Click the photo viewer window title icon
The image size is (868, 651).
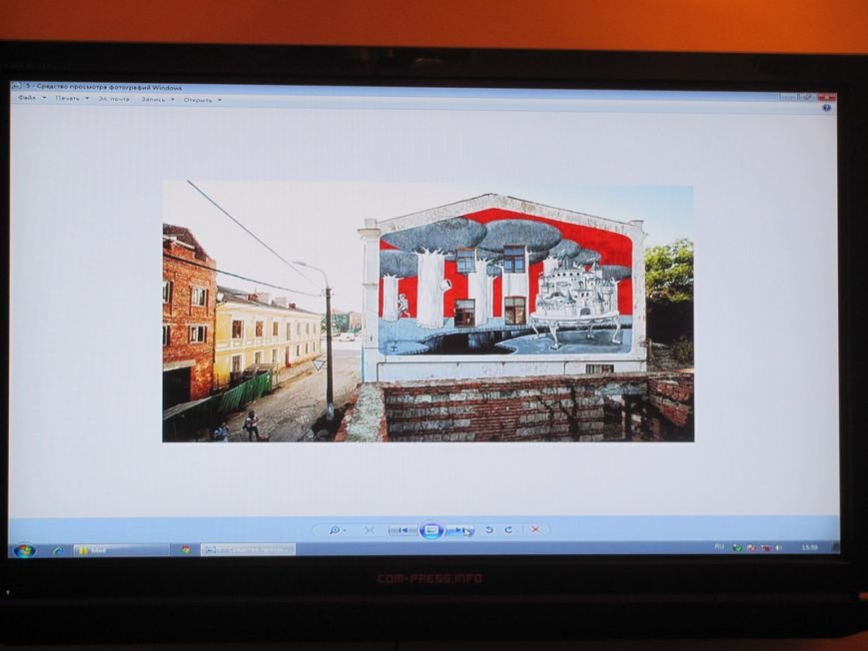coord(16,86)
